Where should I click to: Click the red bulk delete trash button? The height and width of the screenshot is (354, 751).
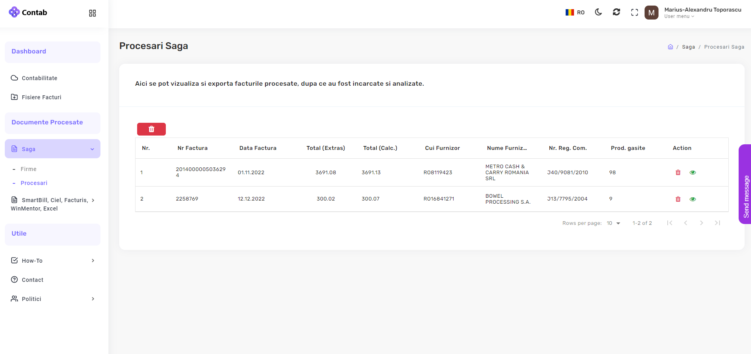(x=151, y=129)
